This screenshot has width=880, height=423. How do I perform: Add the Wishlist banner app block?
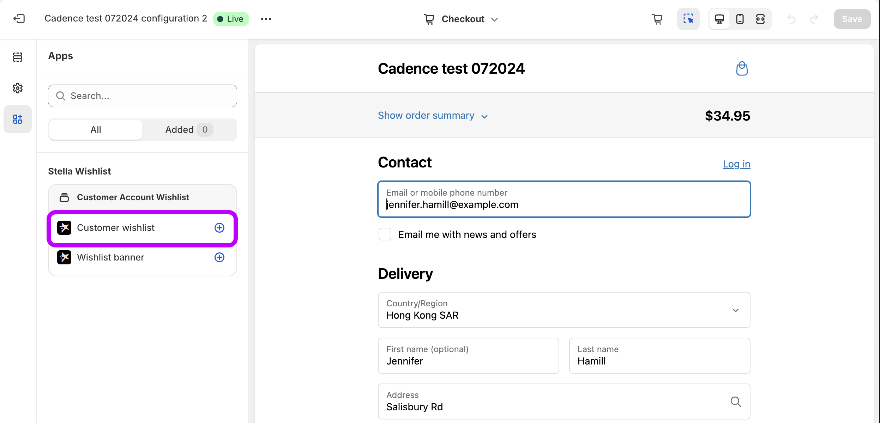click(x=219, y=257)
